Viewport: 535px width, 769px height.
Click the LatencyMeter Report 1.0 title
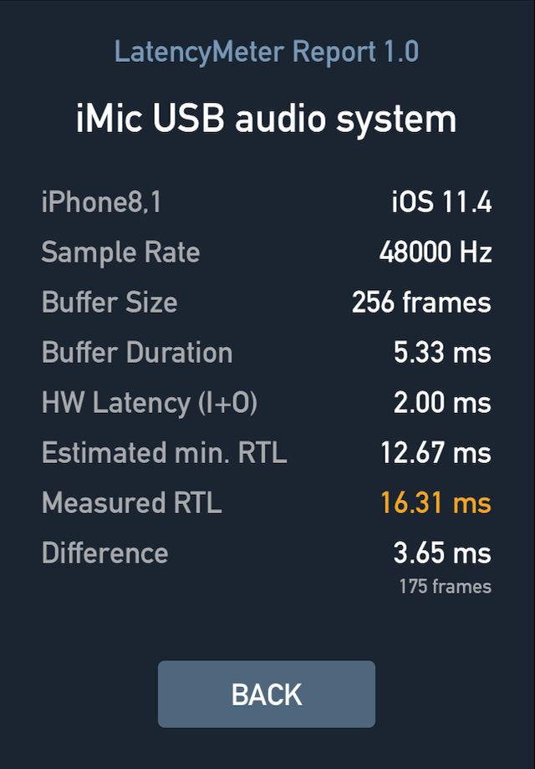[266, 52]
